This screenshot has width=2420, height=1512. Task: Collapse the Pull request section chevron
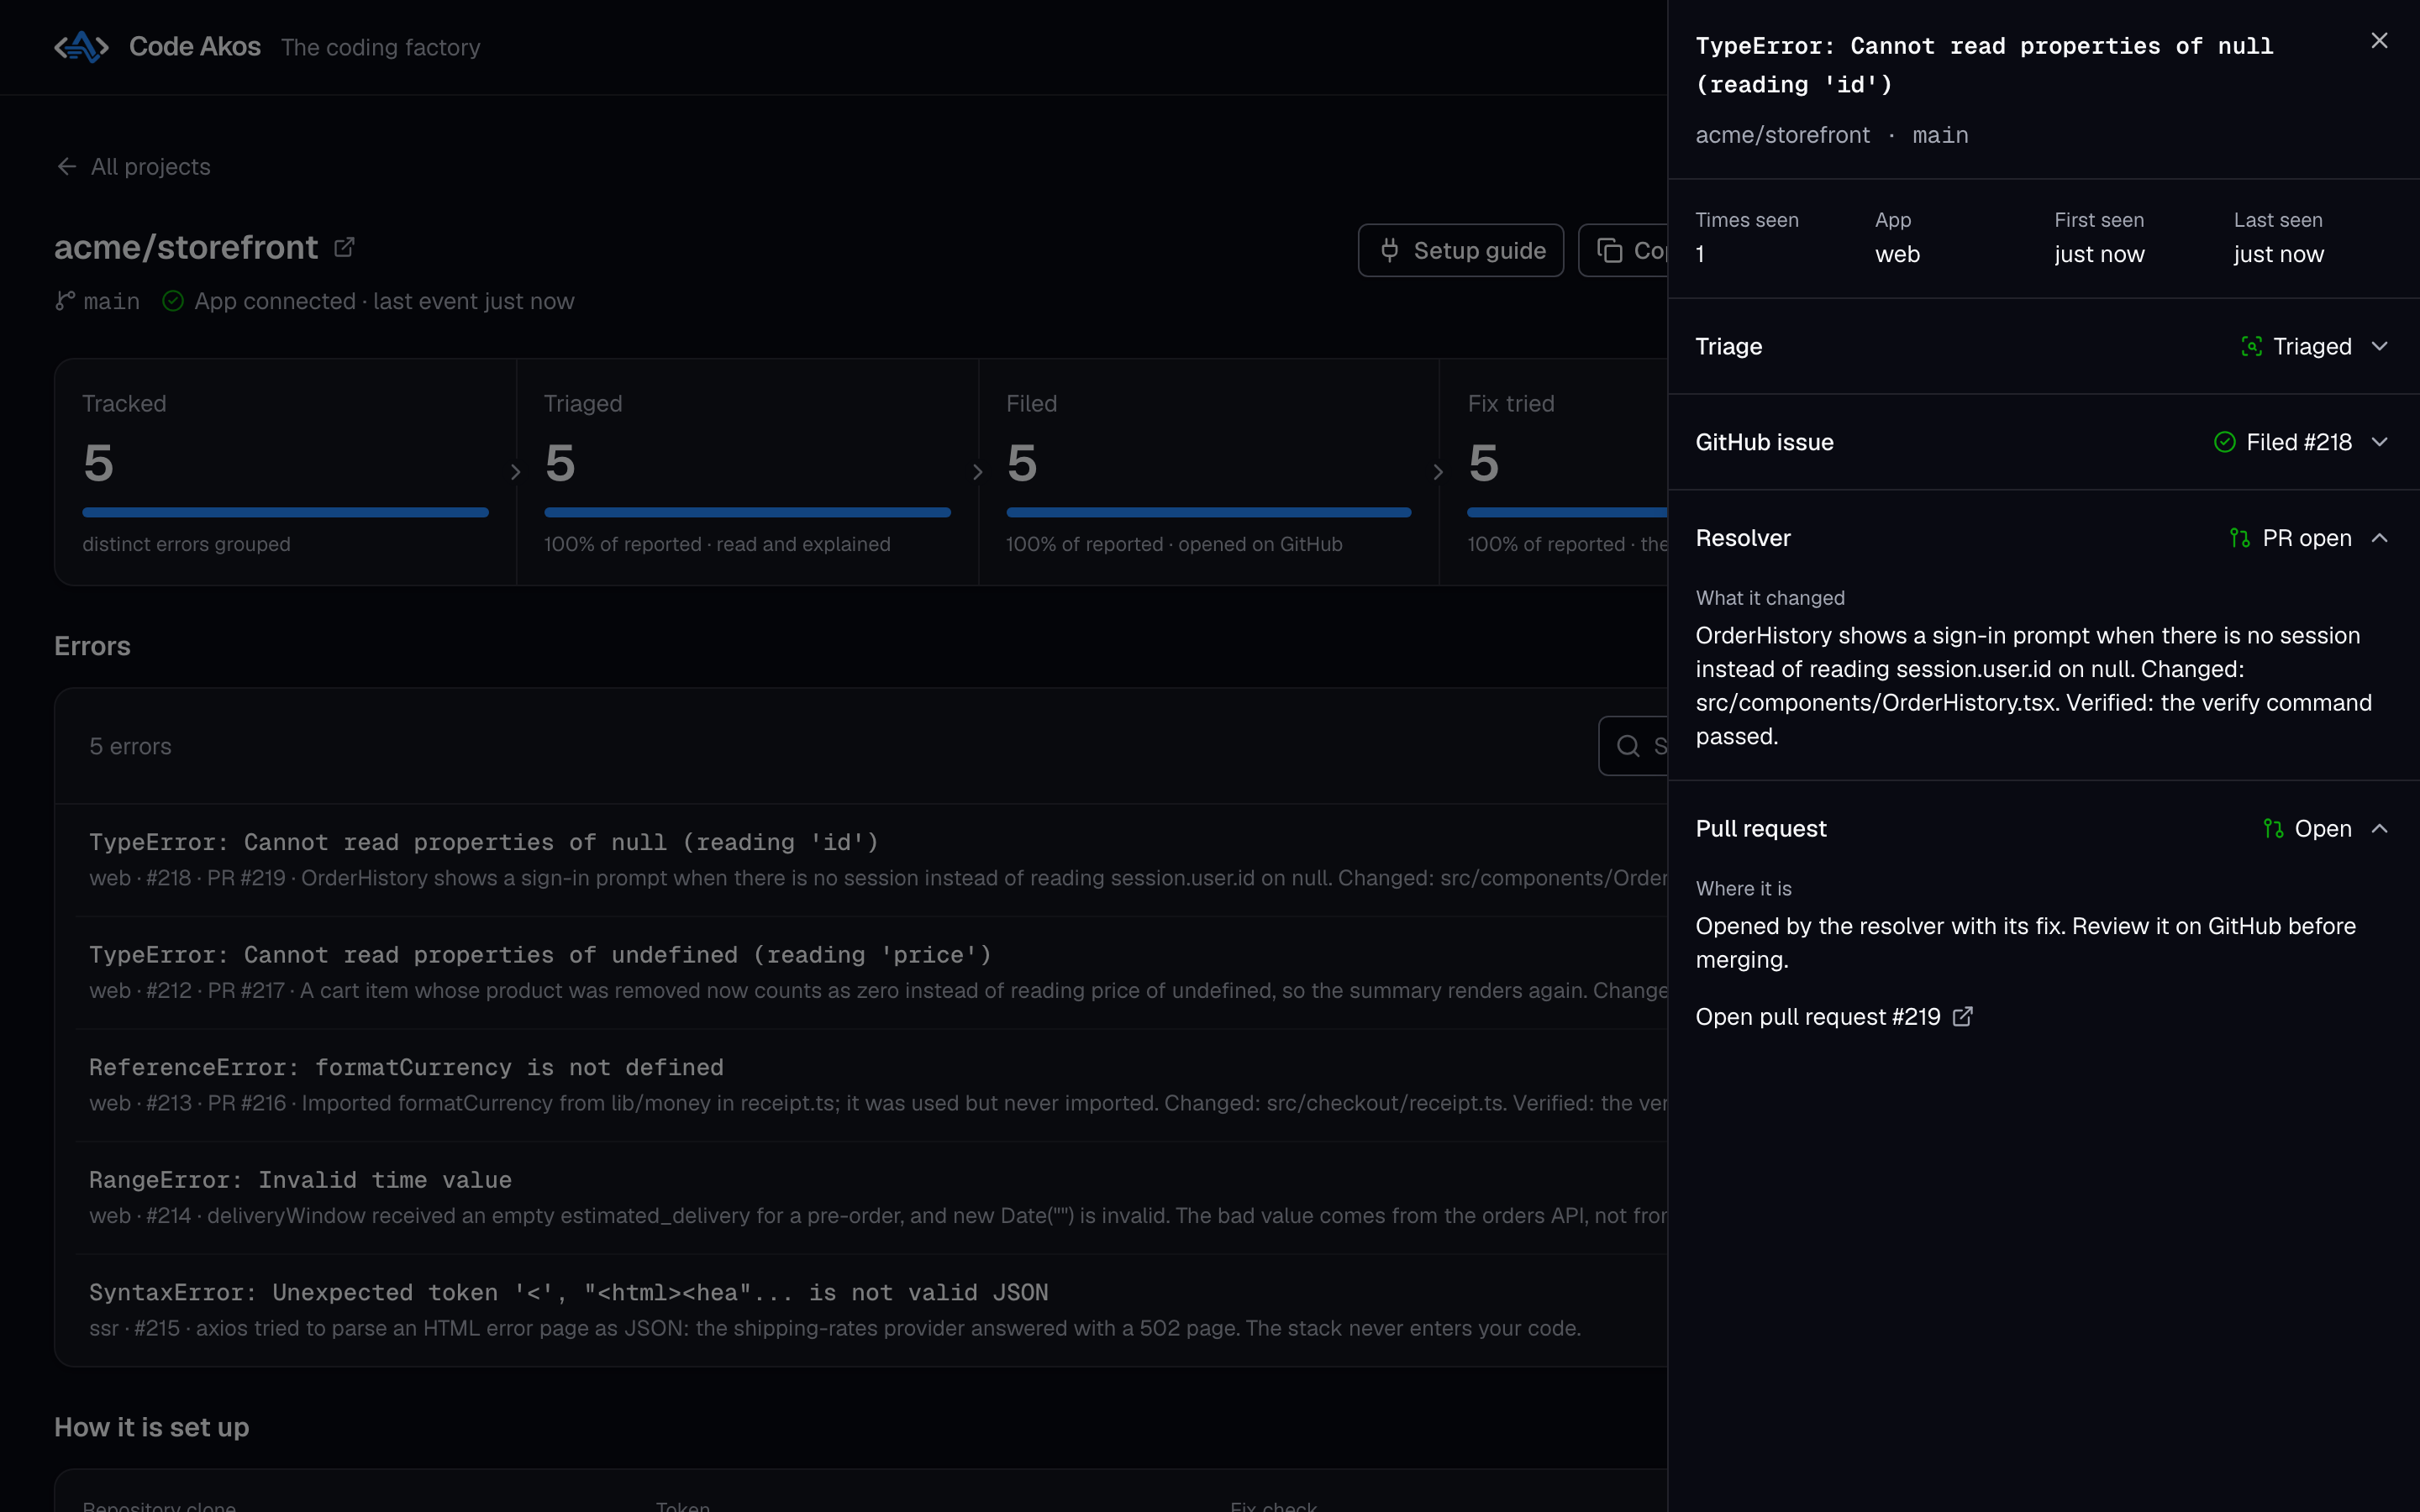tap(2380, 829)
